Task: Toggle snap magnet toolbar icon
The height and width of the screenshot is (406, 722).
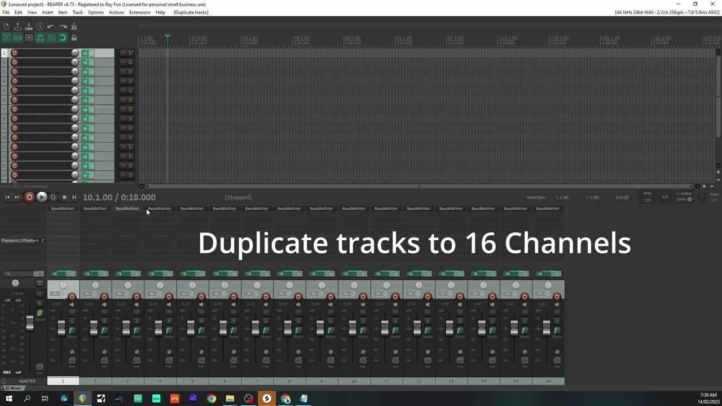Action: click(63, 38)
